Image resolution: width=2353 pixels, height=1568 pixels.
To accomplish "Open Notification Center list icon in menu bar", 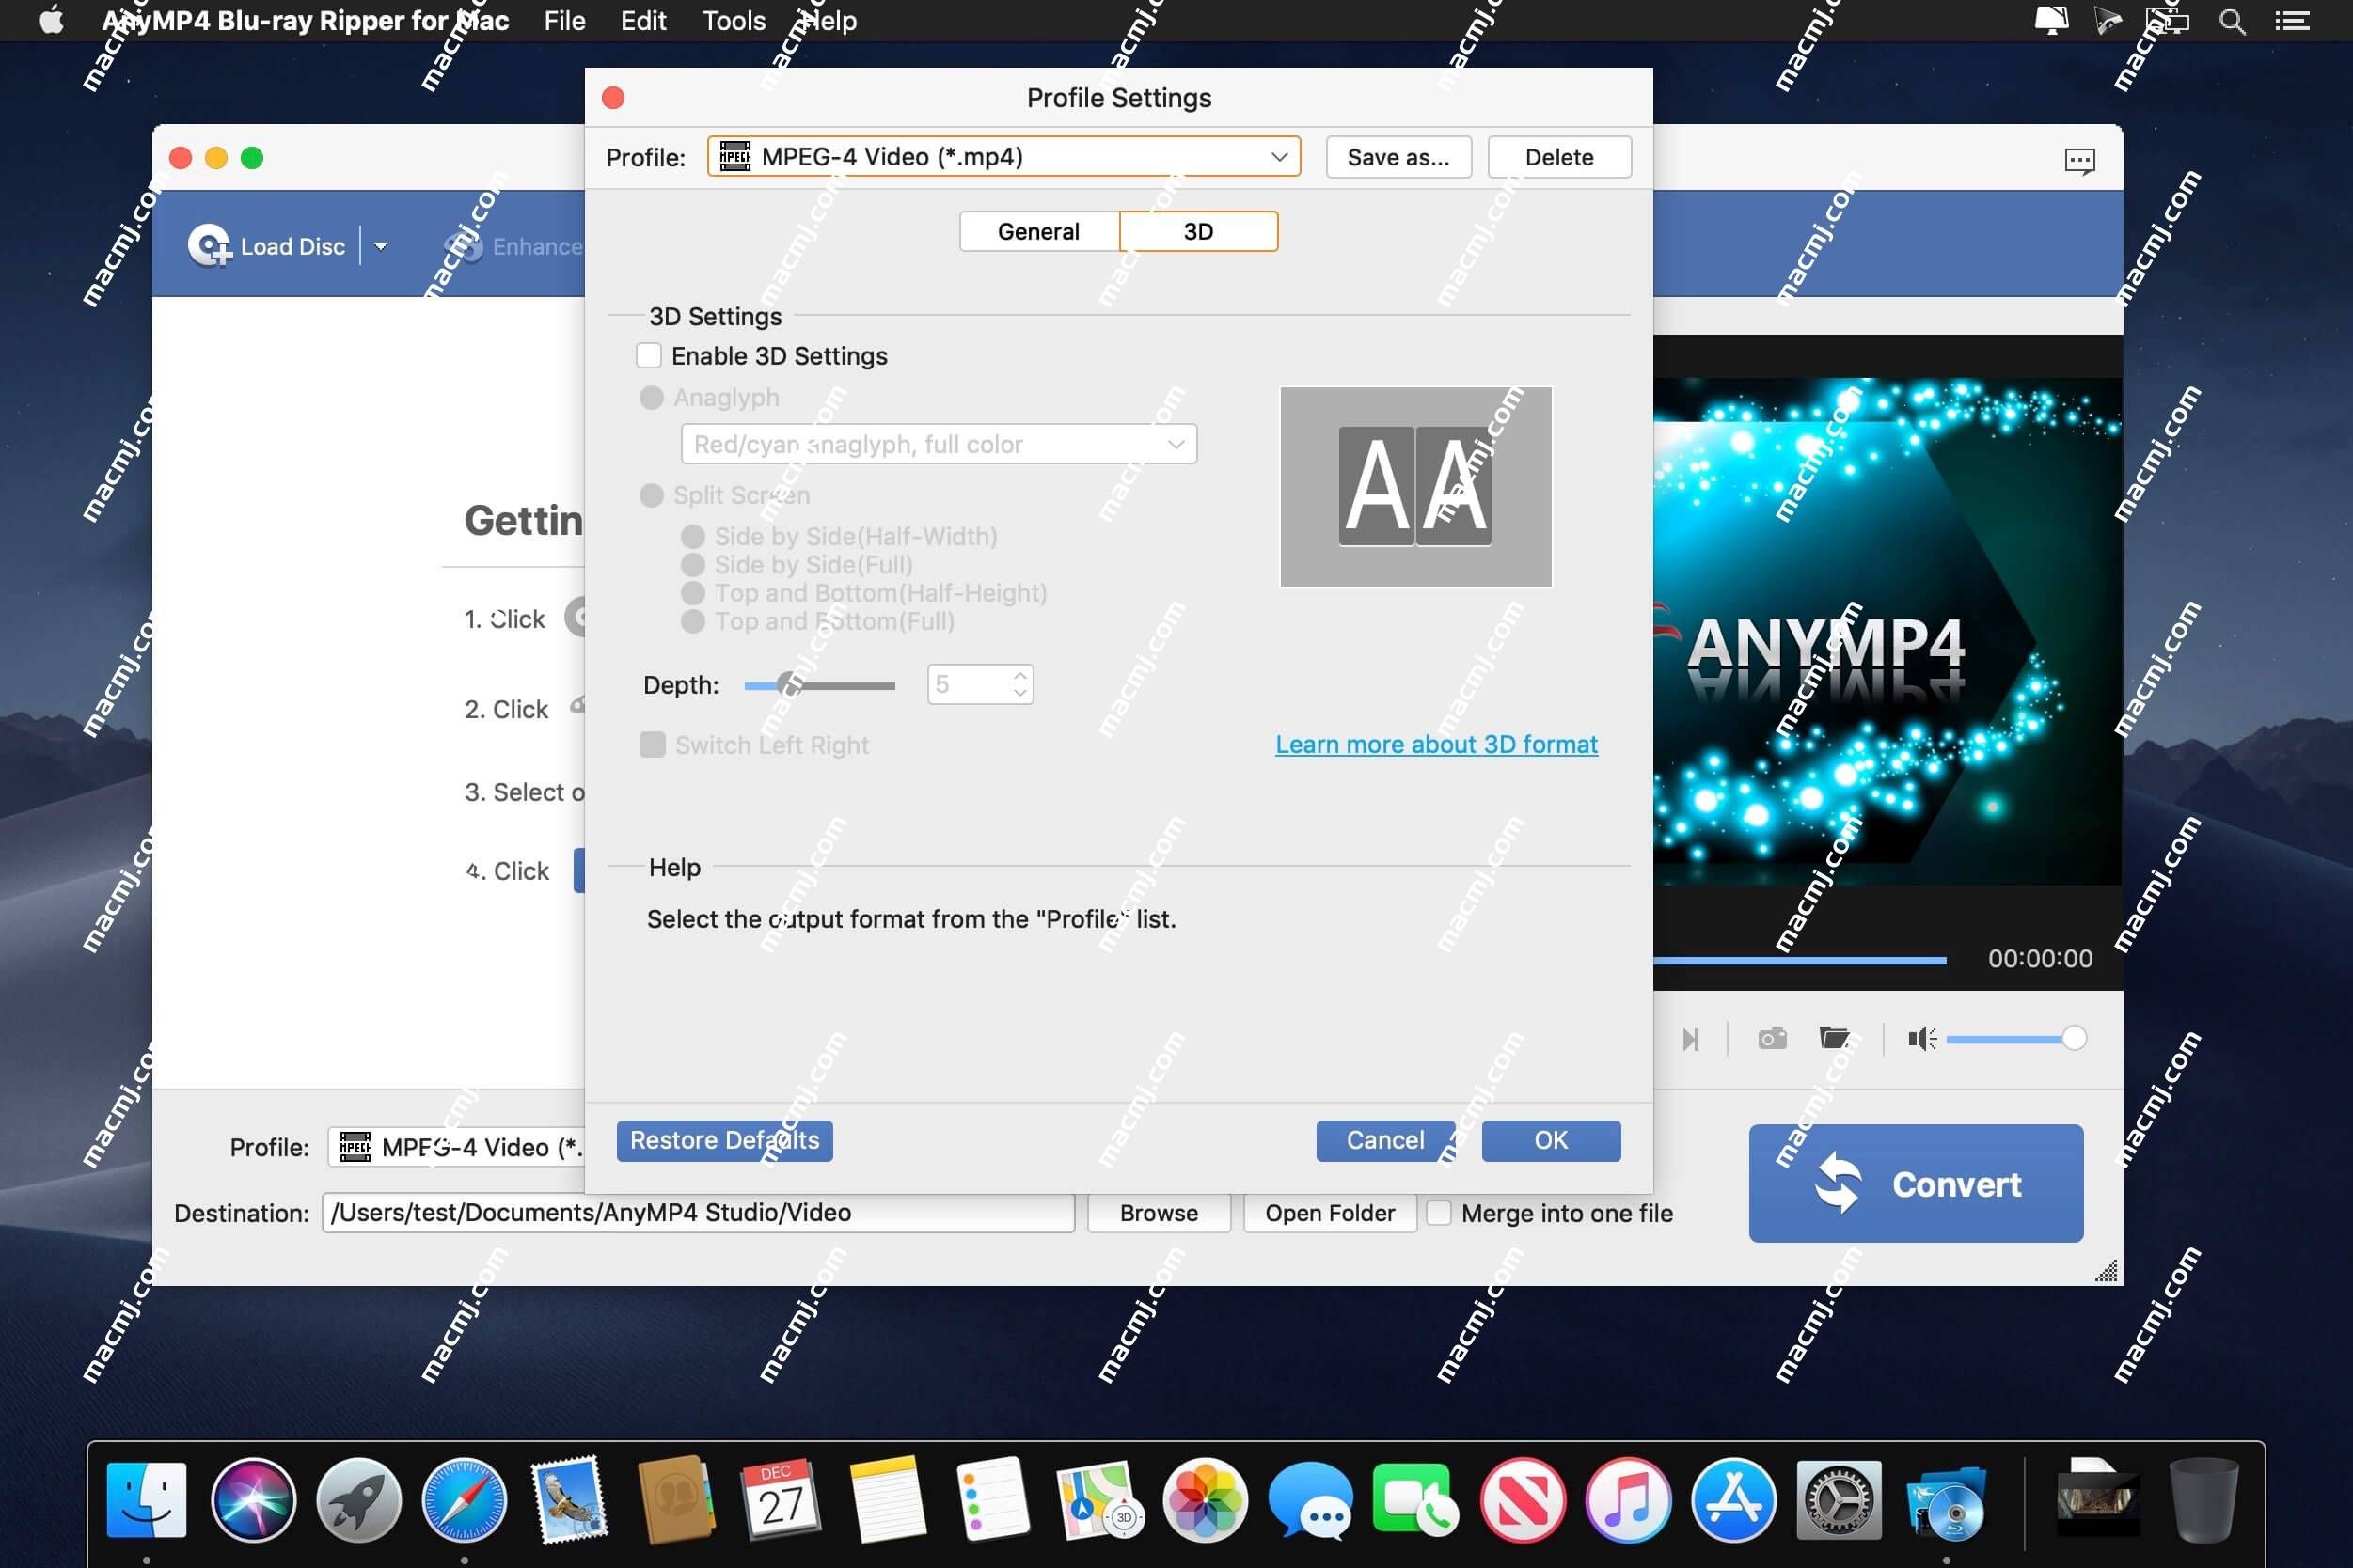I will click(x=2292, y=21).
